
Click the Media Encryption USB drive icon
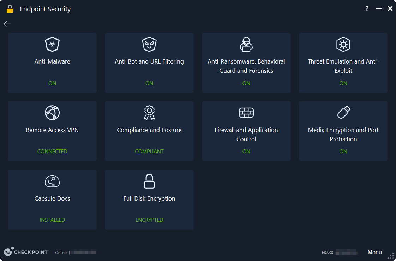coord(344,112)
